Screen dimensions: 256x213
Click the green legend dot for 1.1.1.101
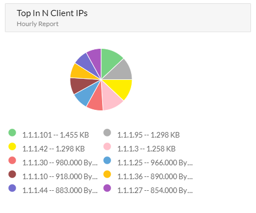pos(12,133)
